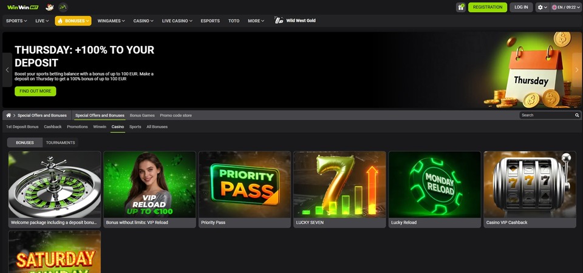Click the search magnifier icon
The width and height of the screenshot is (583, 273).
577,115
